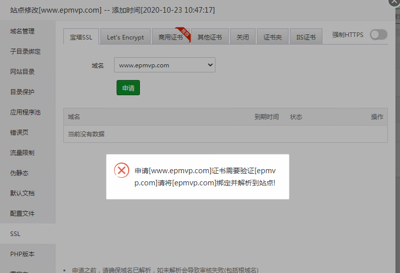Click the 推荐 ribbon on 商用证书

(185, 34)
